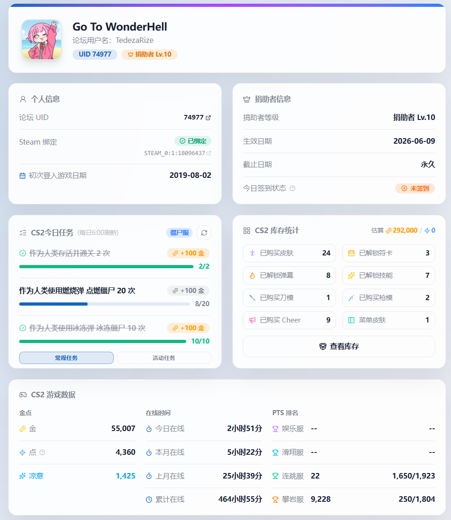Image resolution: width=451 pixels, height=520 pixels.
Task: Click the gamepad icon in CS2 游戏数据 header
Action: (23, 395)
